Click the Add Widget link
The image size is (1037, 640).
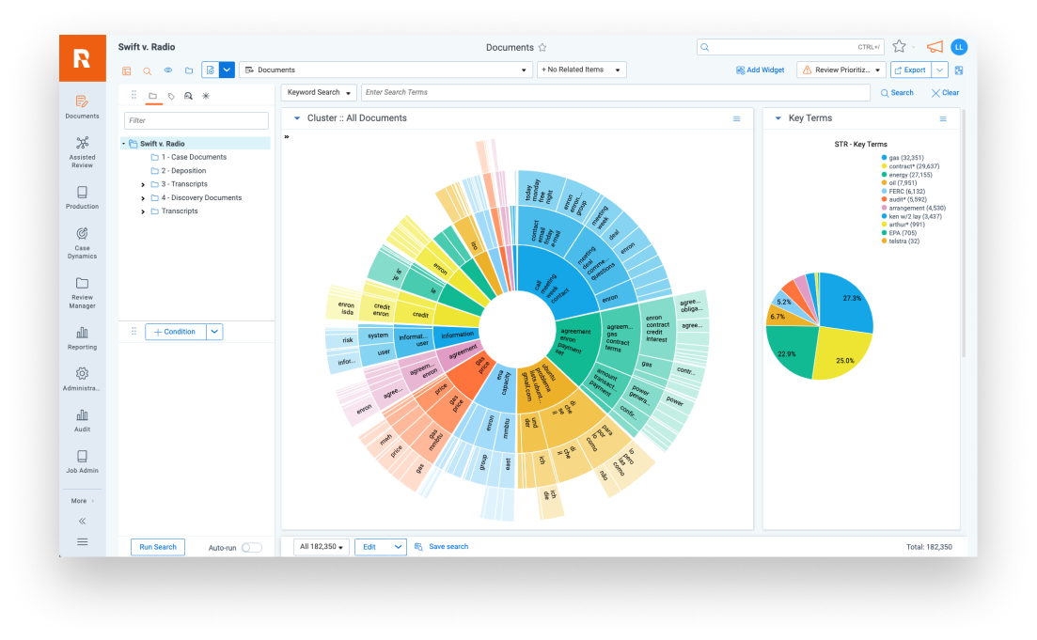pos(760,70)
